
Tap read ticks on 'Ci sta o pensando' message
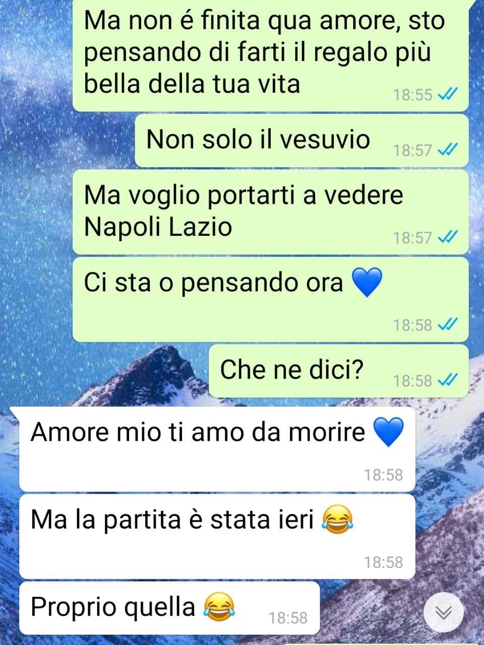click(x=447, y=325)
